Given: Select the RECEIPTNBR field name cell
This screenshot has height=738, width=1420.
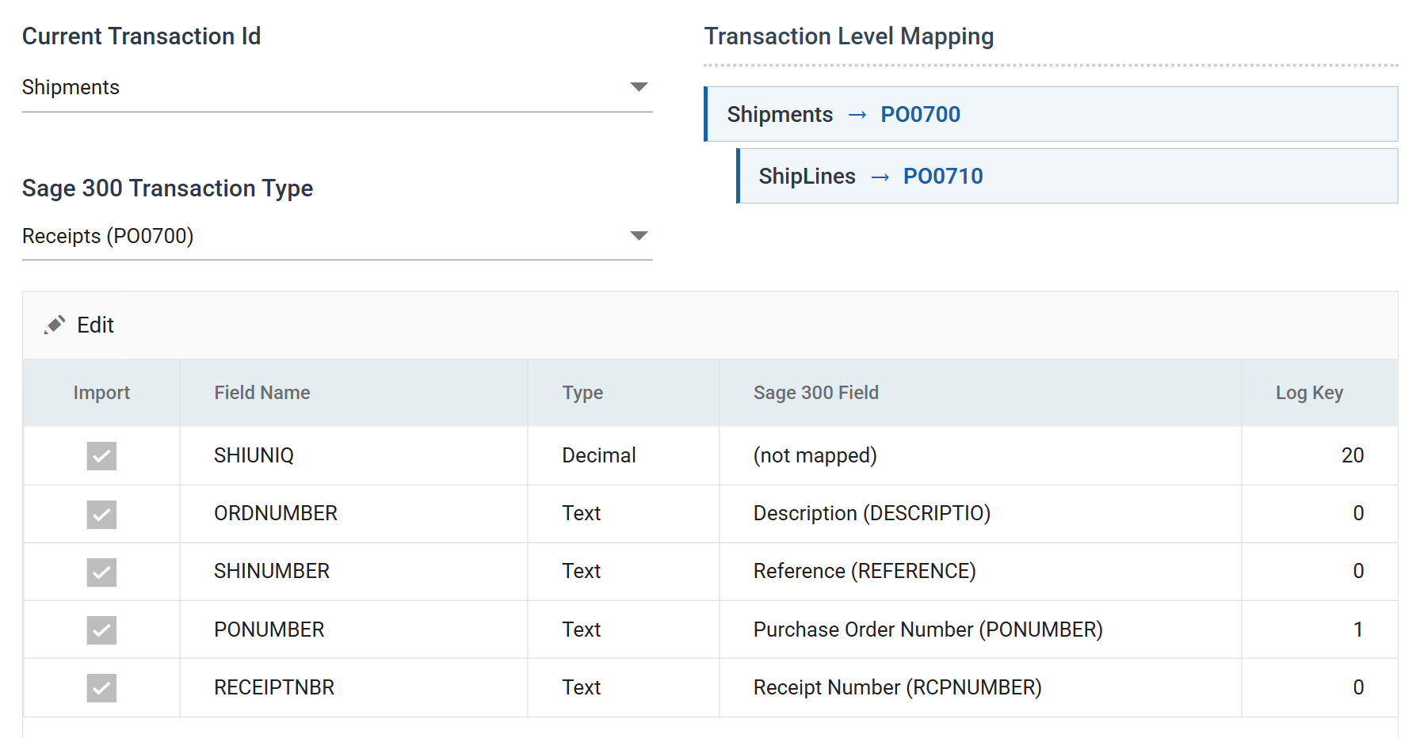Looking at the screenshot, I should (353, 687).
